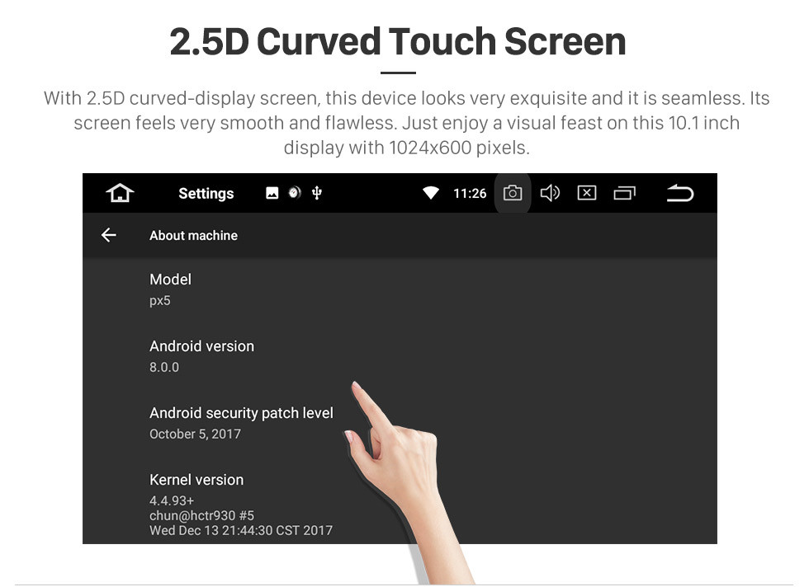The width and height of the screenshot is (809, 587).
Task: Select the About machine header text
Action: pyautogui.click(x=193, y=236)
